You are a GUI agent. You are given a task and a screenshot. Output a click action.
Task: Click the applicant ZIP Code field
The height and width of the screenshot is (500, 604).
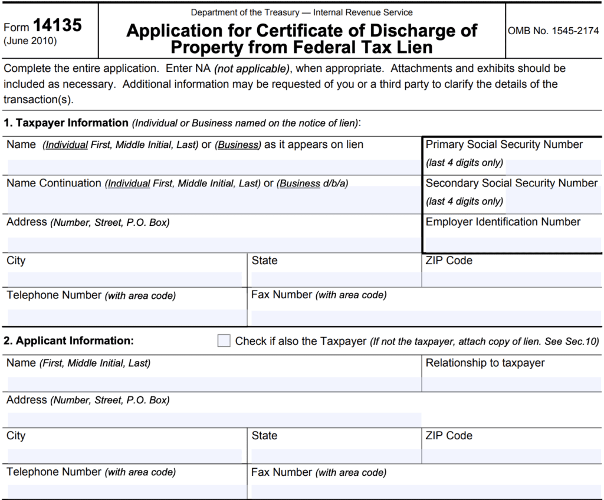pyautogui.click(x=512, y=456)
